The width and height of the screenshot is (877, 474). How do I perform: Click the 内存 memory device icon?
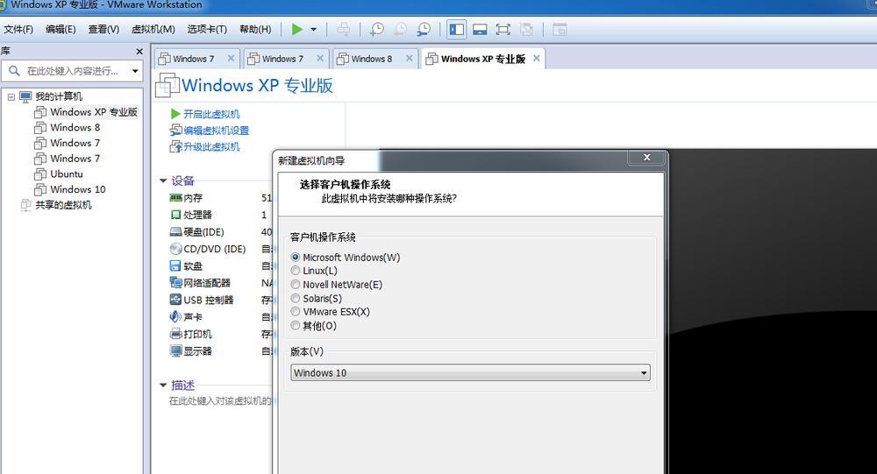pyautogui.click(x=175, y=198)
